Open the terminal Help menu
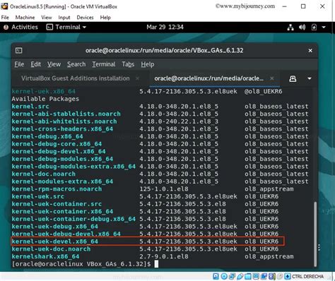The image size is (335, 281). [x=148, y=64]
